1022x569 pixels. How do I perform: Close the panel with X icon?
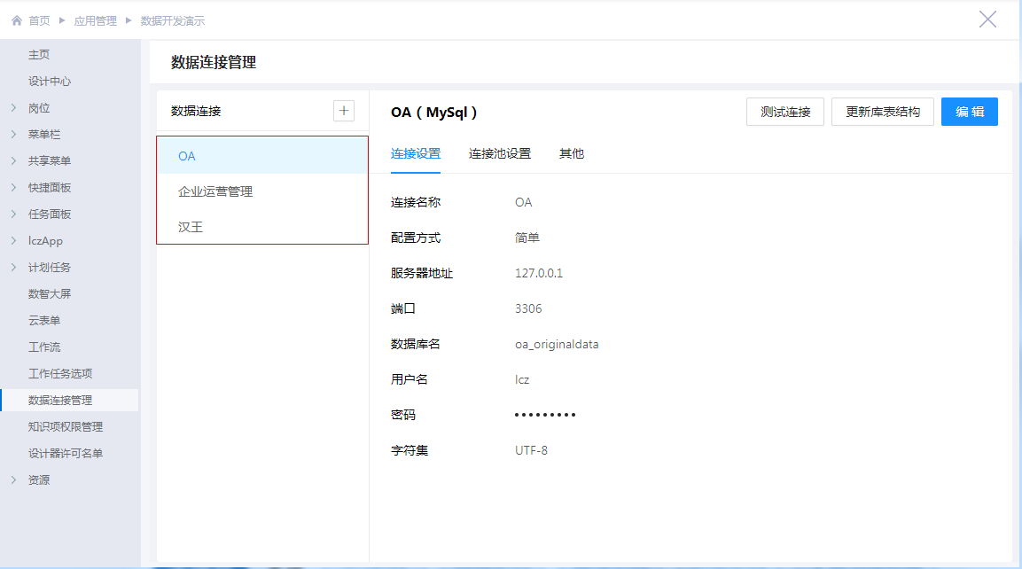click(987, 19)
